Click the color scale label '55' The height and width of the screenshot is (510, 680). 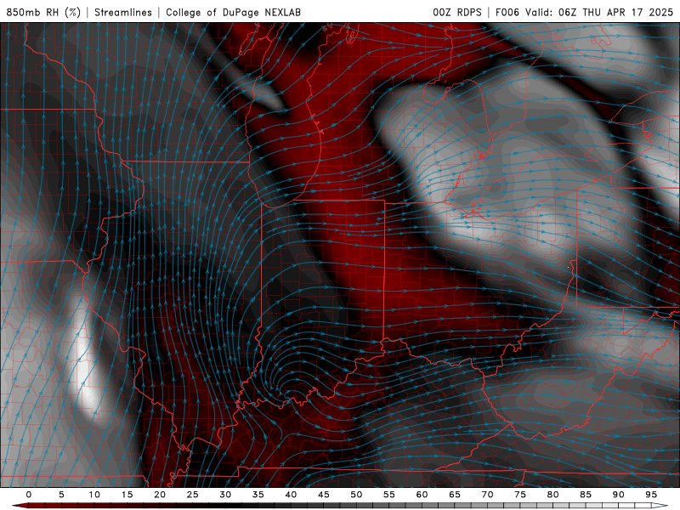pyautogui.click(x=389, y=495)
